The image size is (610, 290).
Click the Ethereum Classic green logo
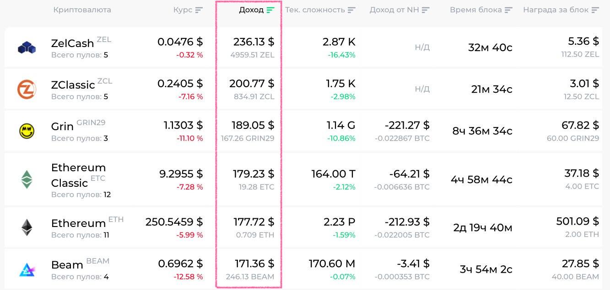point(27,179)
